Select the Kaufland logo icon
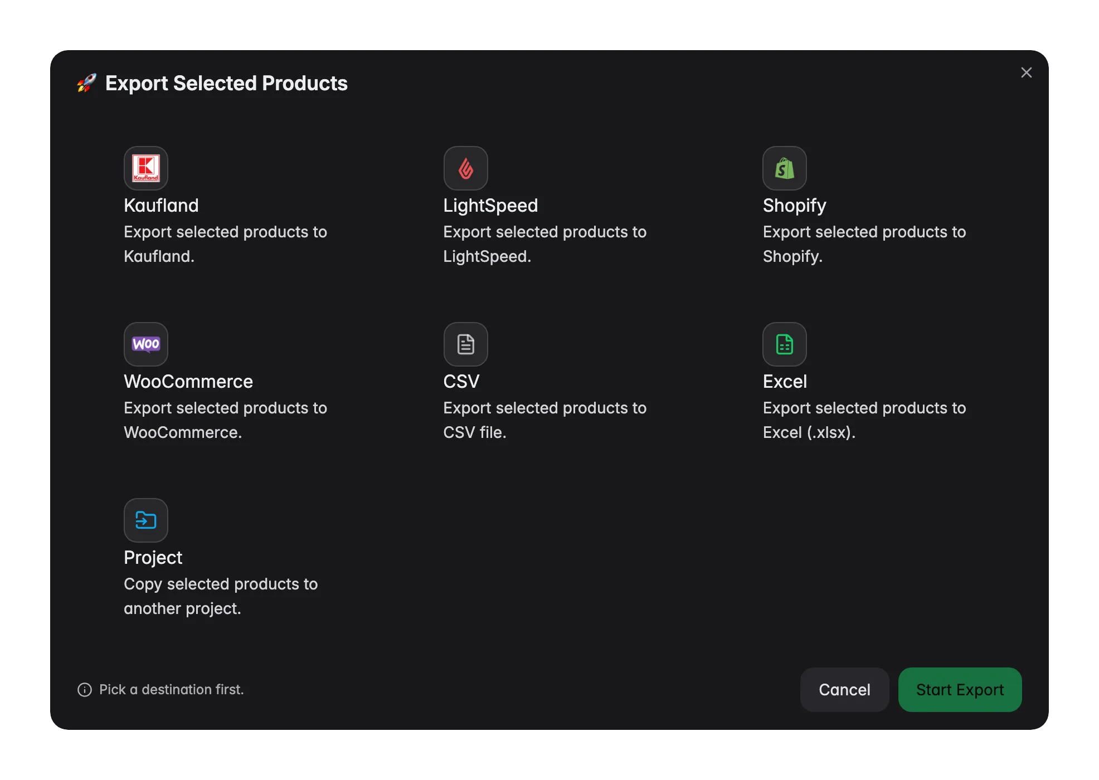 coord(146,168)
